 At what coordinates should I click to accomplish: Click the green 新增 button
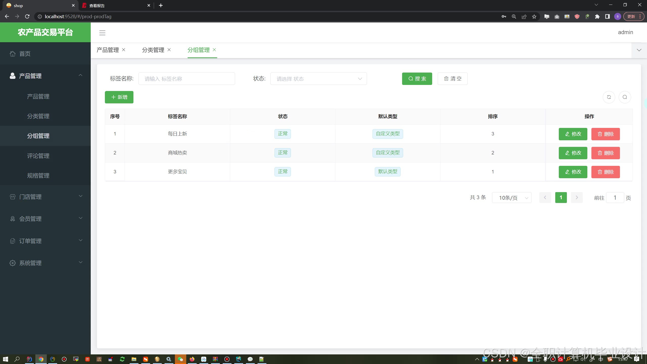pyautogui.click(x=119, y=97)
